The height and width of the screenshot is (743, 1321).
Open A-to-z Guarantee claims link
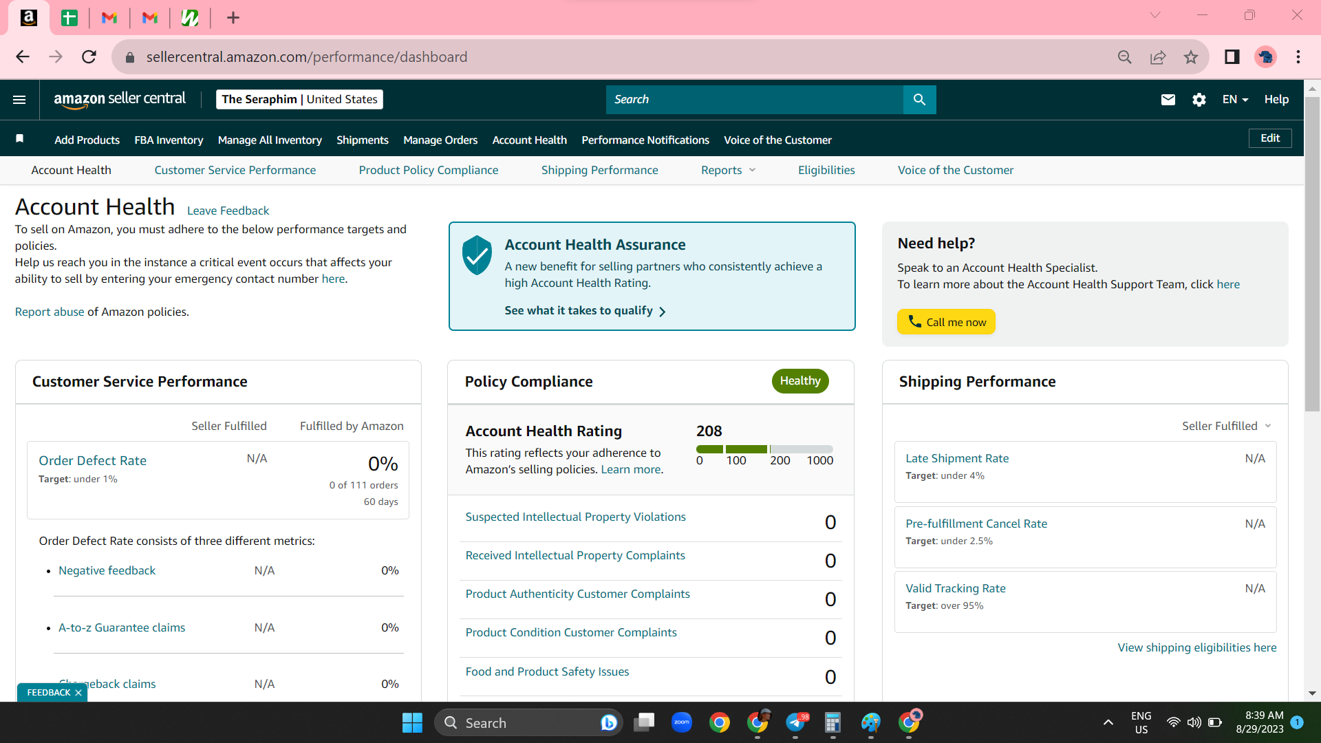point(122,627)
